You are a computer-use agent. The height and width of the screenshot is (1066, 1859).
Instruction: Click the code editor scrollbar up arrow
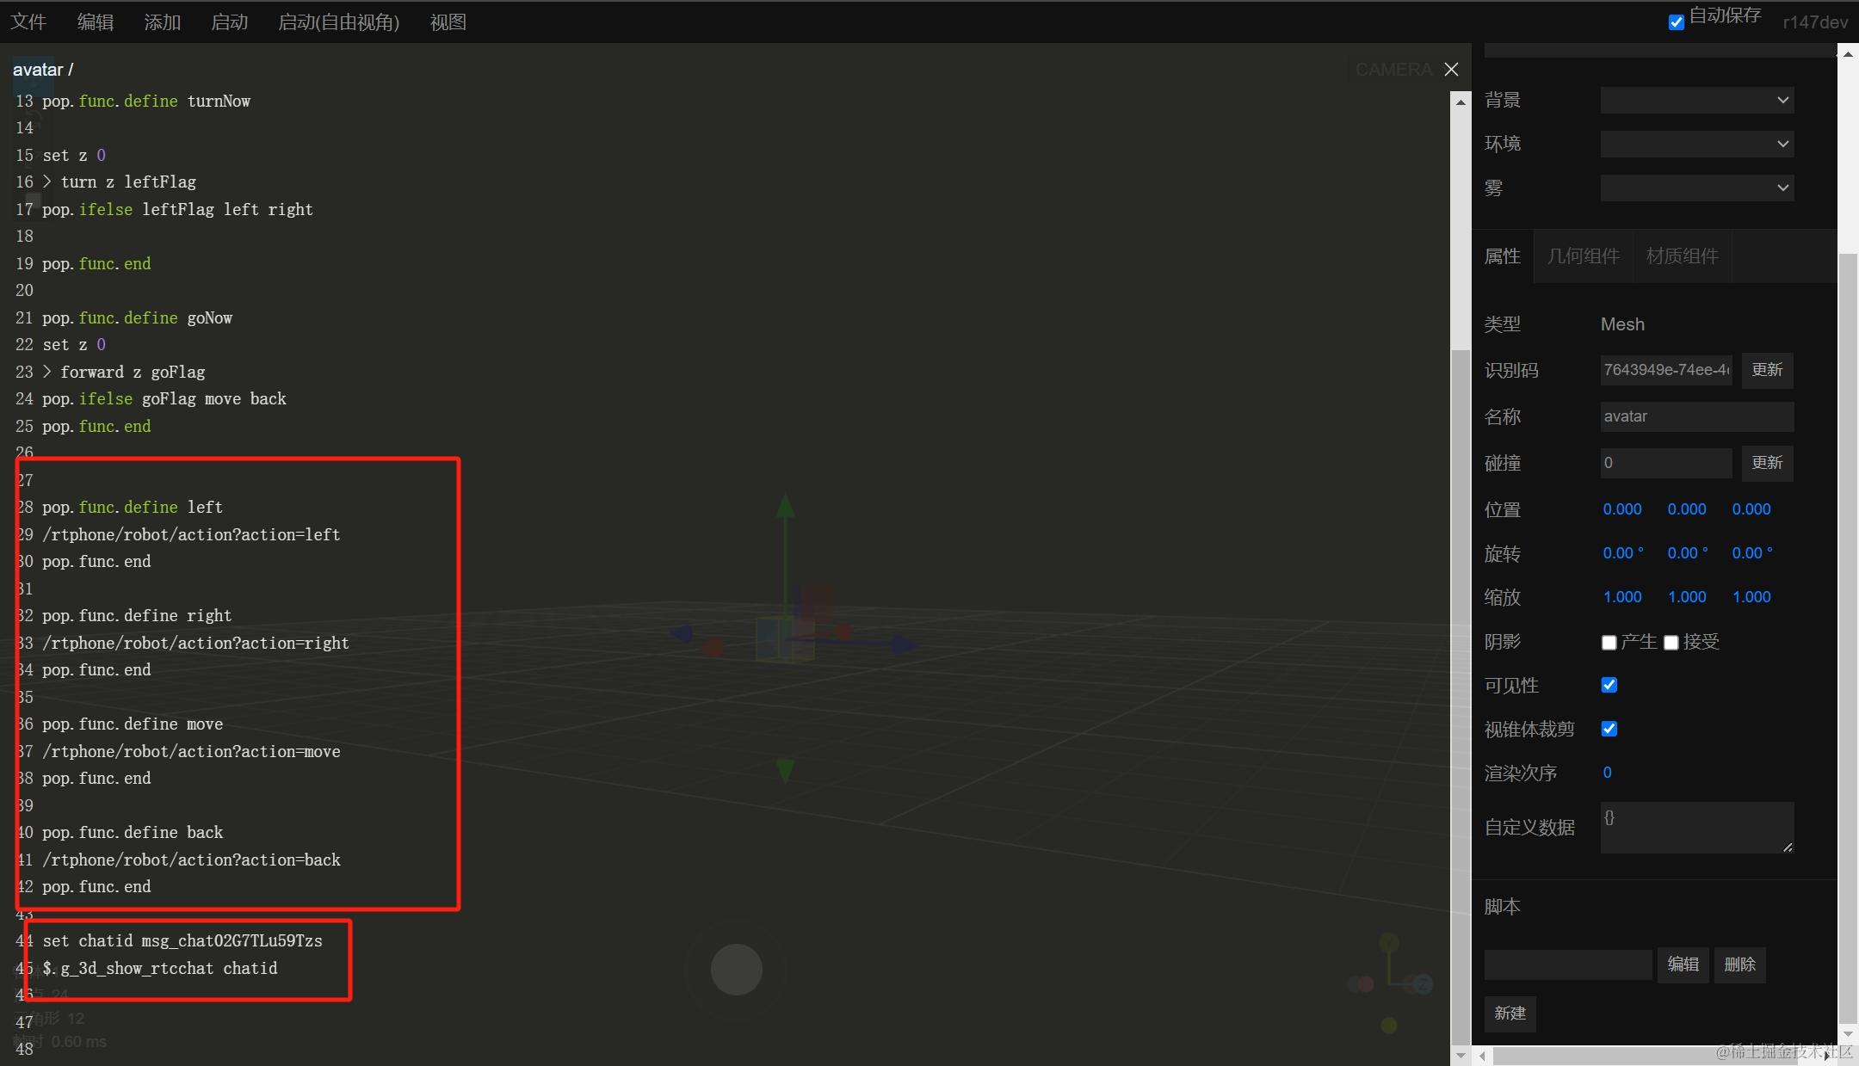(1461, 102)
